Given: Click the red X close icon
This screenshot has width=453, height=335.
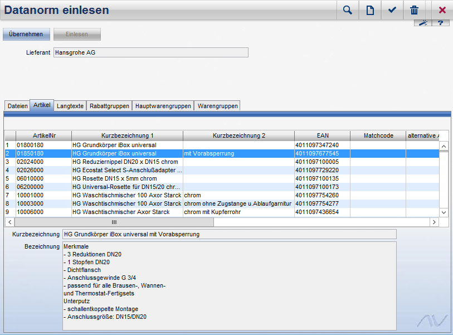Looking at the screenshot, I should tap(442, 10).
